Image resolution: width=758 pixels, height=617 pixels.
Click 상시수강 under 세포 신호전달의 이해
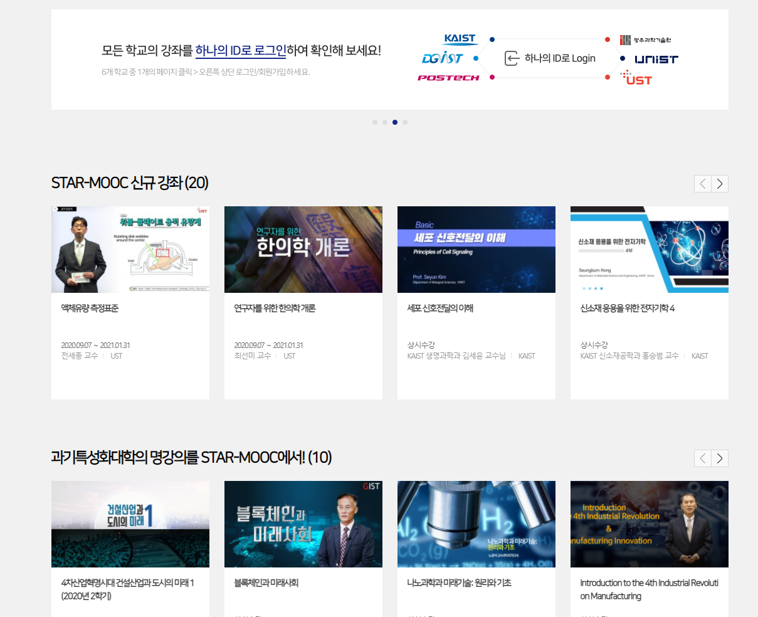point(421,345)
